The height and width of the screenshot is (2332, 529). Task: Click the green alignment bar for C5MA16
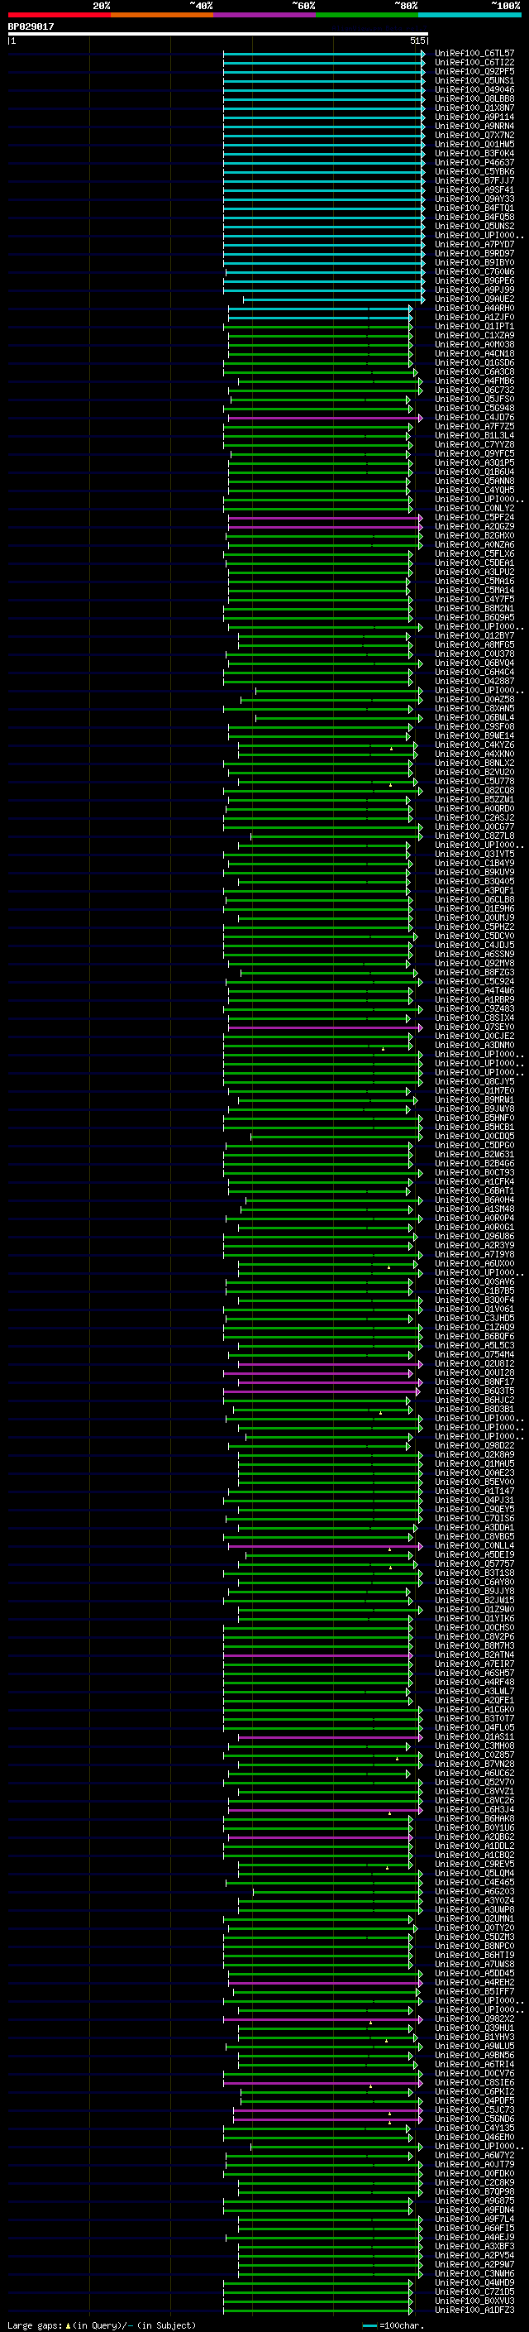[x=319, y=582]
